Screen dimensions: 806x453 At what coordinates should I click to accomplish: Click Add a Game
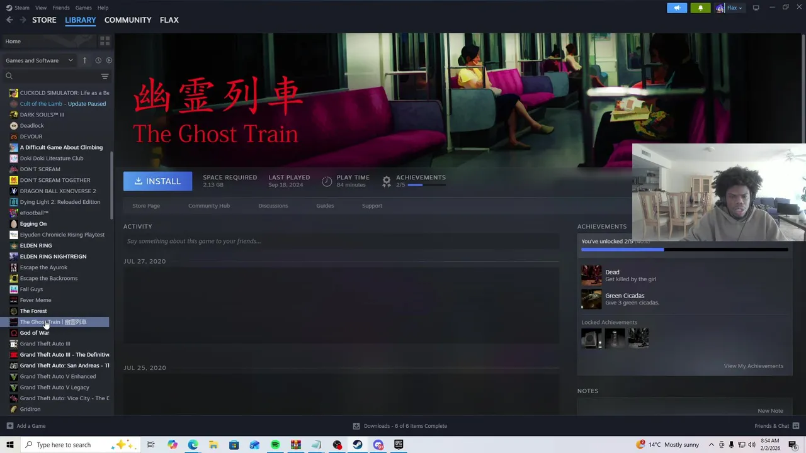26,426
